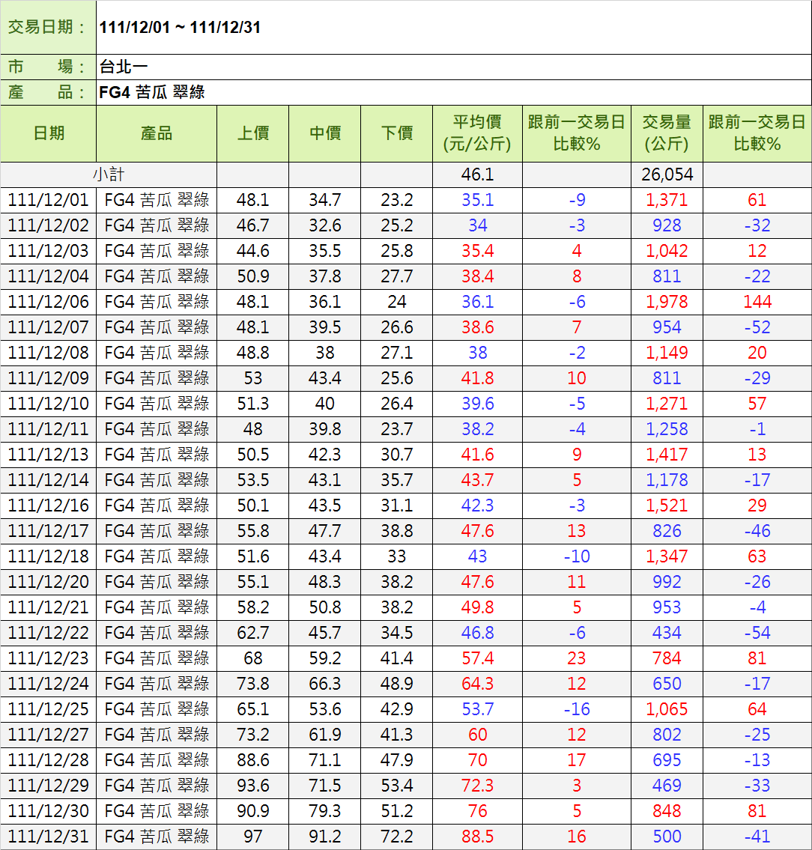
Task: Select the 上價 column header
Action: coord(252,133)
